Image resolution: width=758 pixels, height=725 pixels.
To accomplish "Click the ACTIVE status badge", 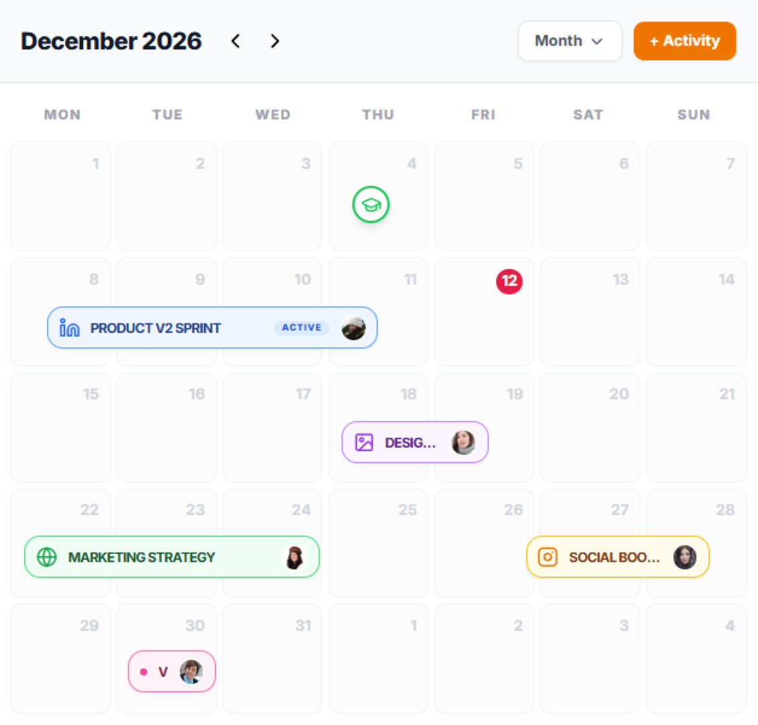I will 301,328.
